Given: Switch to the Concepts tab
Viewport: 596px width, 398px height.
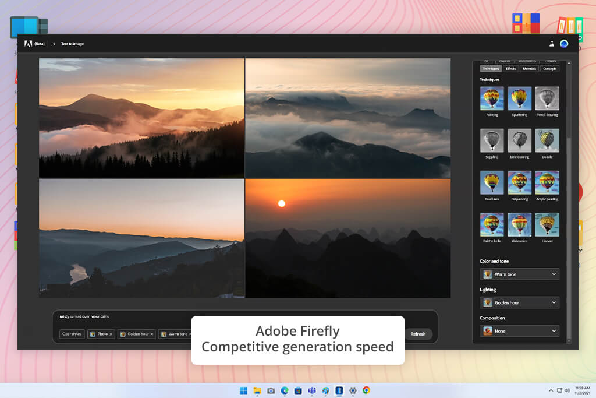Looking at the screenshot, I should coord(549,69).
